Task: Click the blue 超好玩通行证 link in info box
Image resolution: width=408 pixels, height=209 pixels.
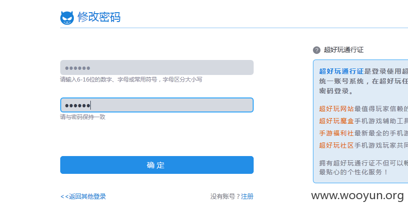Action: coord(341,72)
